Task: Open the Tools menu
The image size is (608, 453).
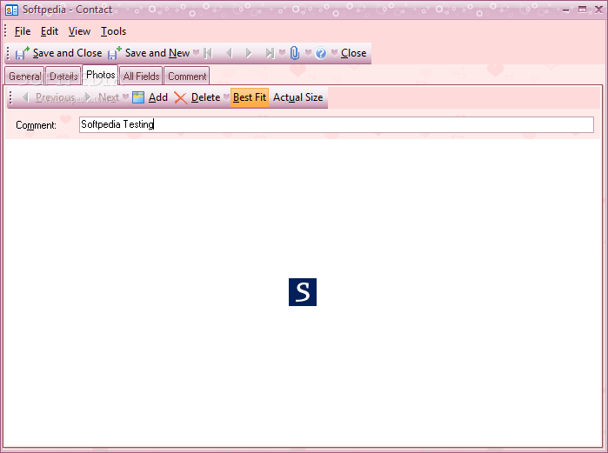Action: tap(114, 31)
